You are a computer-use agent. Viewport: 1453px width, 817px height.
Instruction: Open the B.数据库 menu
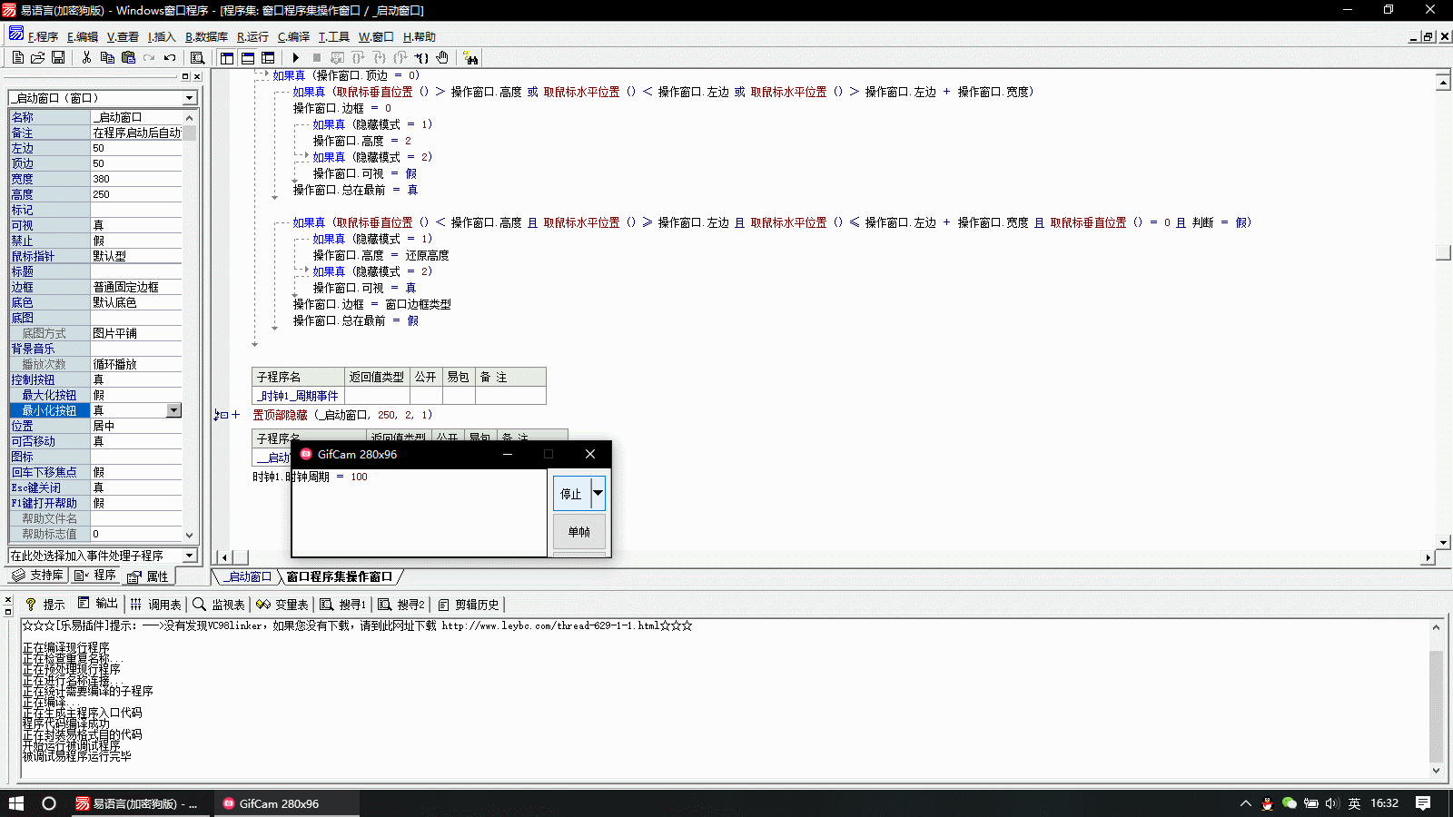point(206,36)
